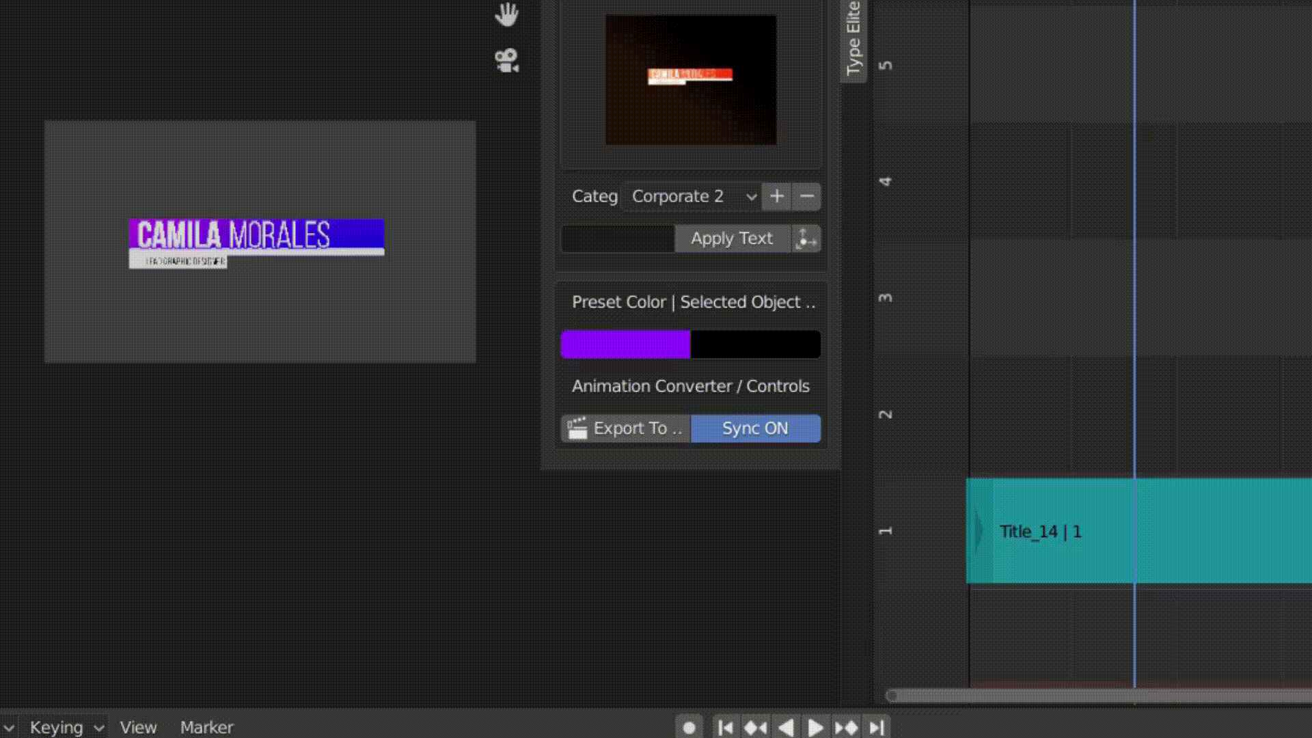Click the empty text input field
This screenshot has height=738, width=1312.
coord(617,238)
